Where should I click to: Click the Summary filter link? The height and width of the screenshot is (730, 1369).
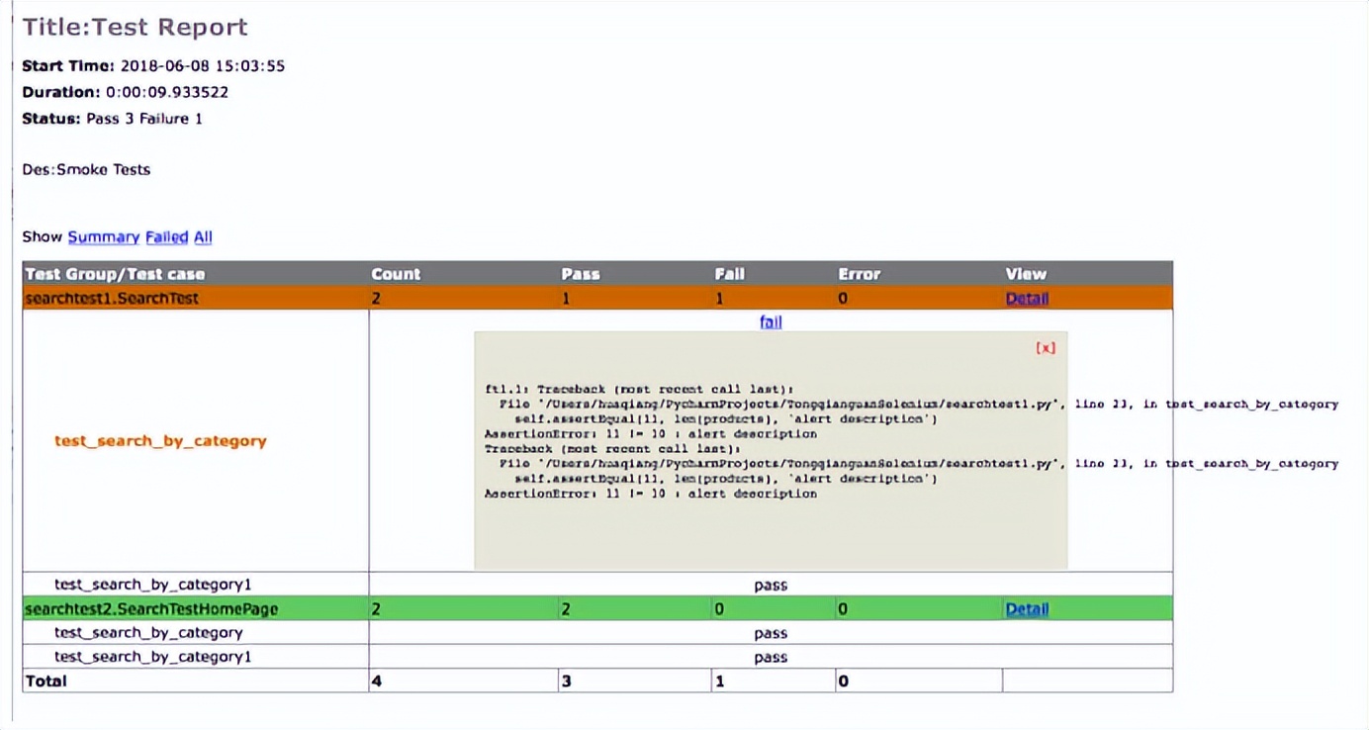pyautogui.click(x=104, y=237)
